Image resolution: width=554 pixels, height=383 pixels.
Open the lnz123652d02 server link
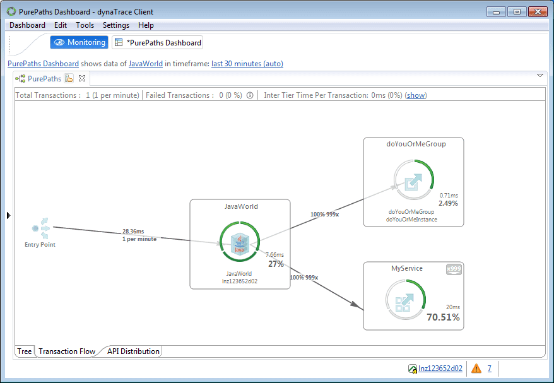[x=440, y=368]
